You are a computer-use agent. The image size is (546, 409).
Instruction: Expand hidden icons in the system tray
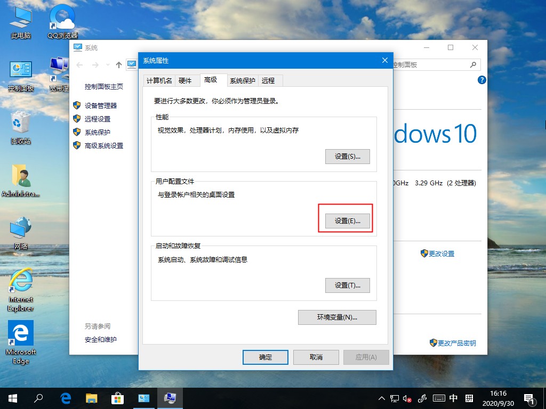382,398
